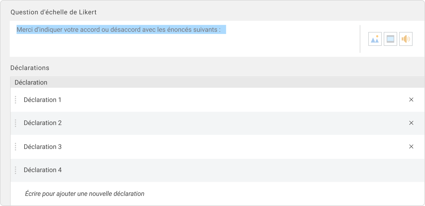The image size is (425, 206).
Task: Click the drag handle of Déclaration 3
Action: 15,147
